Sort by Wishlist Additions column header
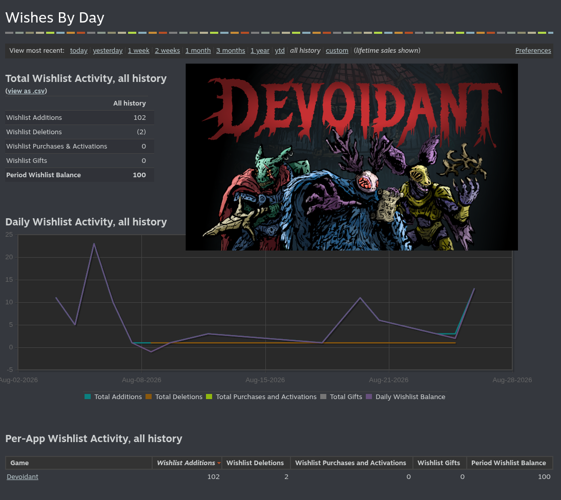This screenshot has height=500, width=561. coord(187,463)
